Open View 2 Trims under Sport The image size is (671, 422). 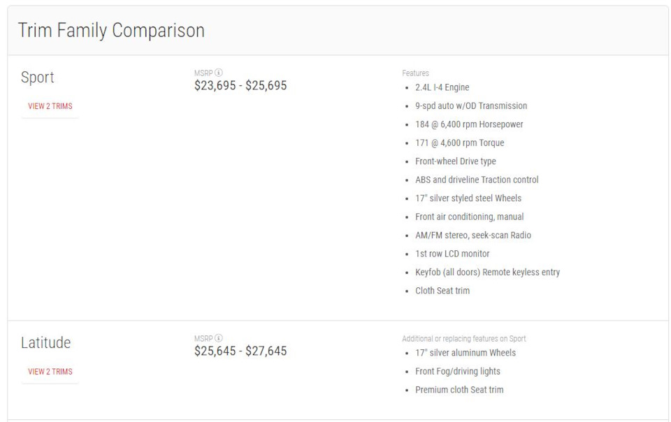coord(50,106)
